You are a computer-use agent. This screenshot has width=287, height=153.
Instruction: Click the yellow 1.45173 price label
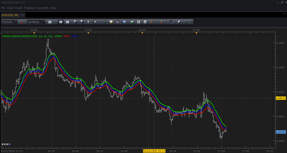[x=281, y=98]
